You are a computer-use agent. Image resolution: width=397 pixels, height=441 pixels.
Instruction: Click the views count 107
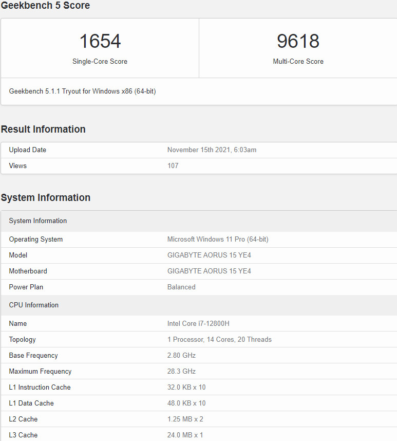173,166
